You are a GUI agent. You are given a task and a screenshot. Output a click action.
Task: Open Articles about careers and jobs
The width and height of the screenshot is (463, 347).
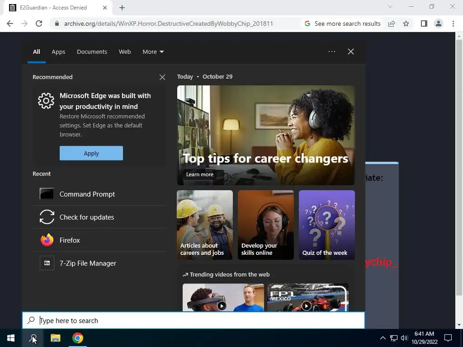coord(205,225)
